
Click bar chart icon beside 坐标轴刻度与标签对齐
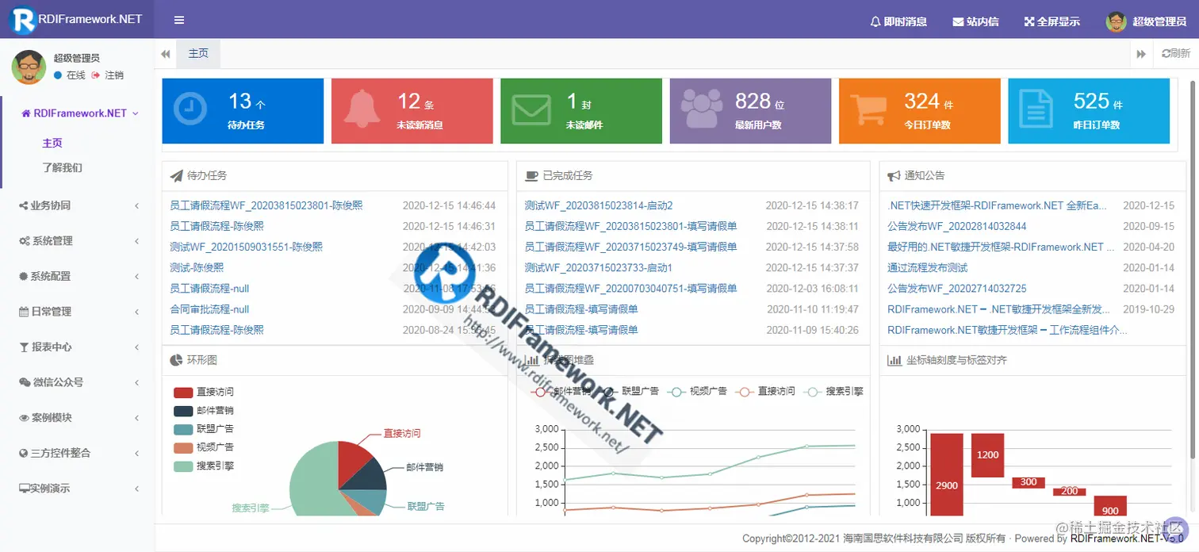(894, 361)
